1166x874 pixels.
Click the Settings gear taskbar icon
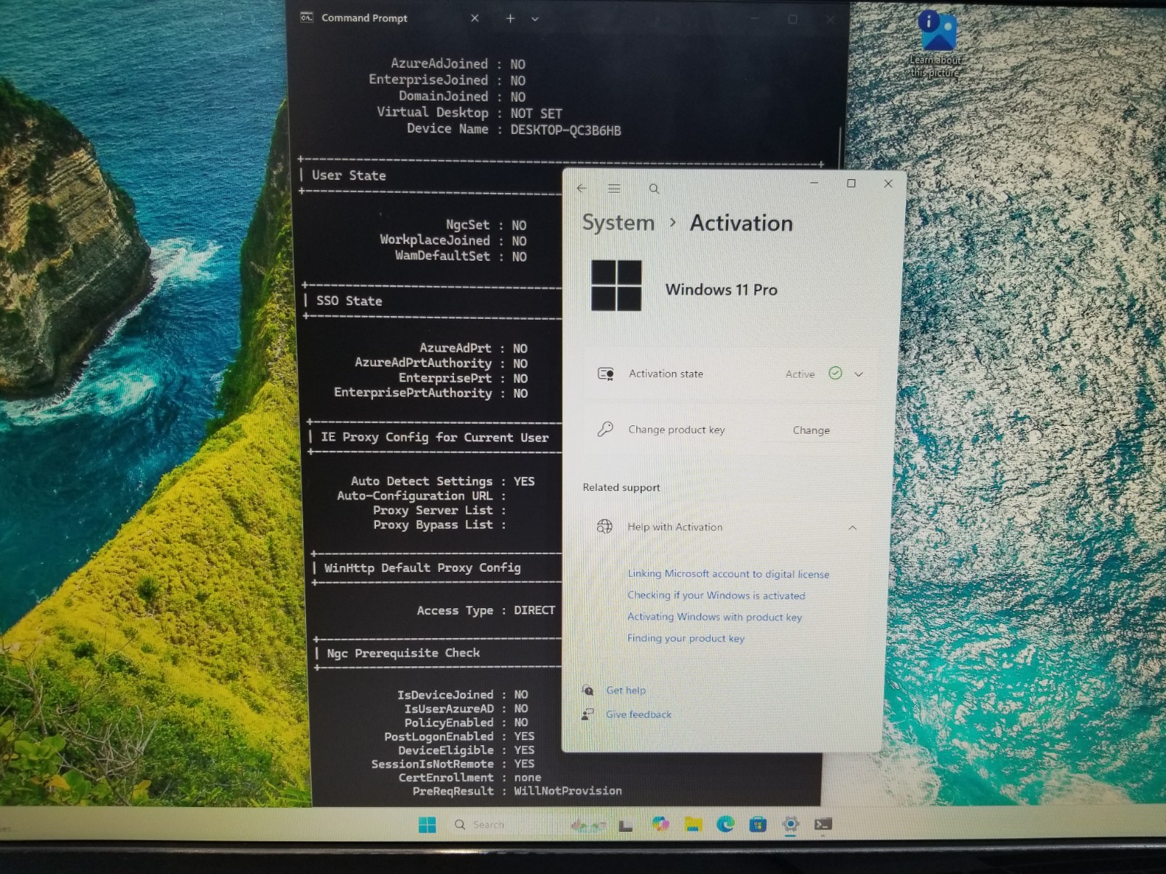coord(790,824)
